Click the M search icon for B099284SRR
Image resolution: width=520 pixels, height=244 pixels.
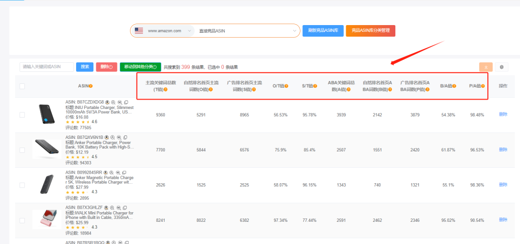coord(118,173)
